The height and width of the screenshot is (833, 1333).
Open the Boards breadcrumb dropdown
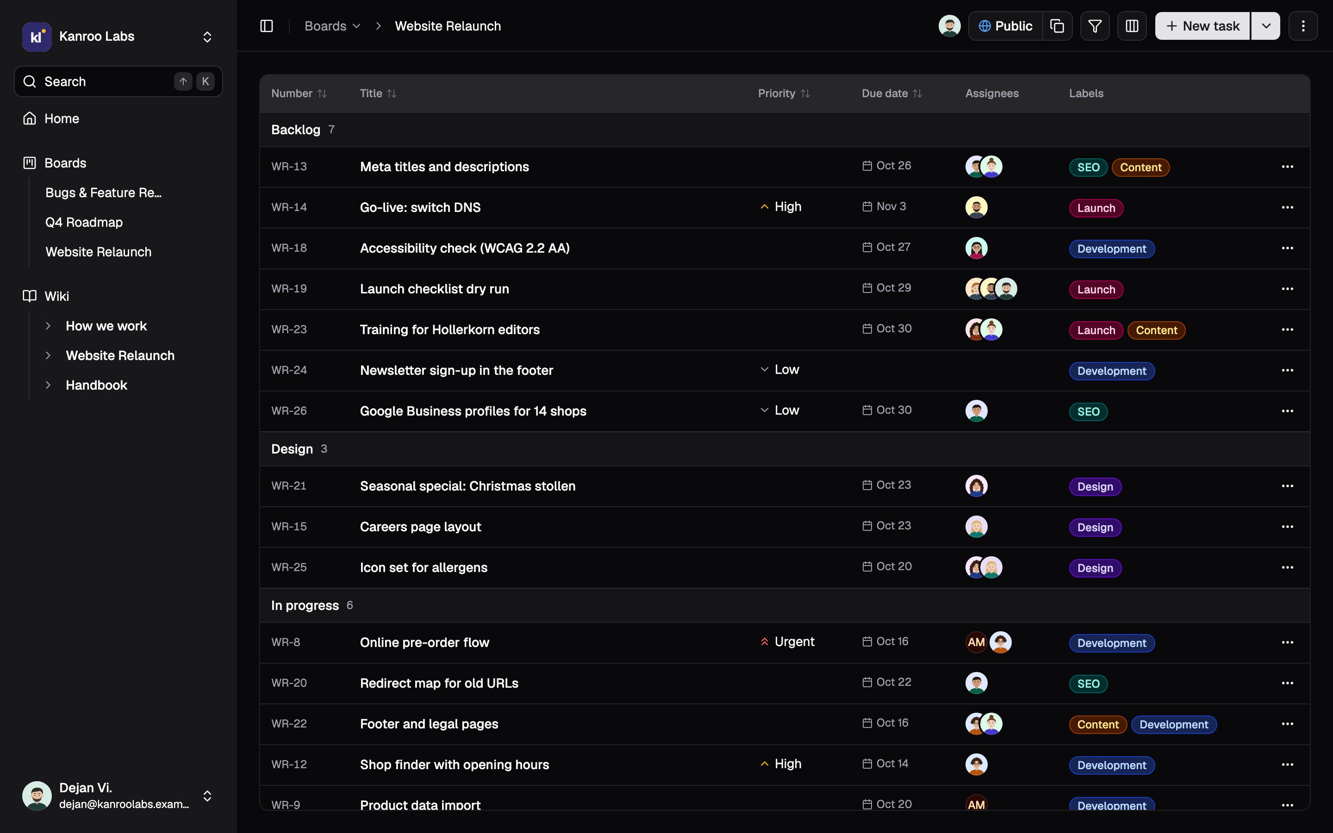coord(333,26)
